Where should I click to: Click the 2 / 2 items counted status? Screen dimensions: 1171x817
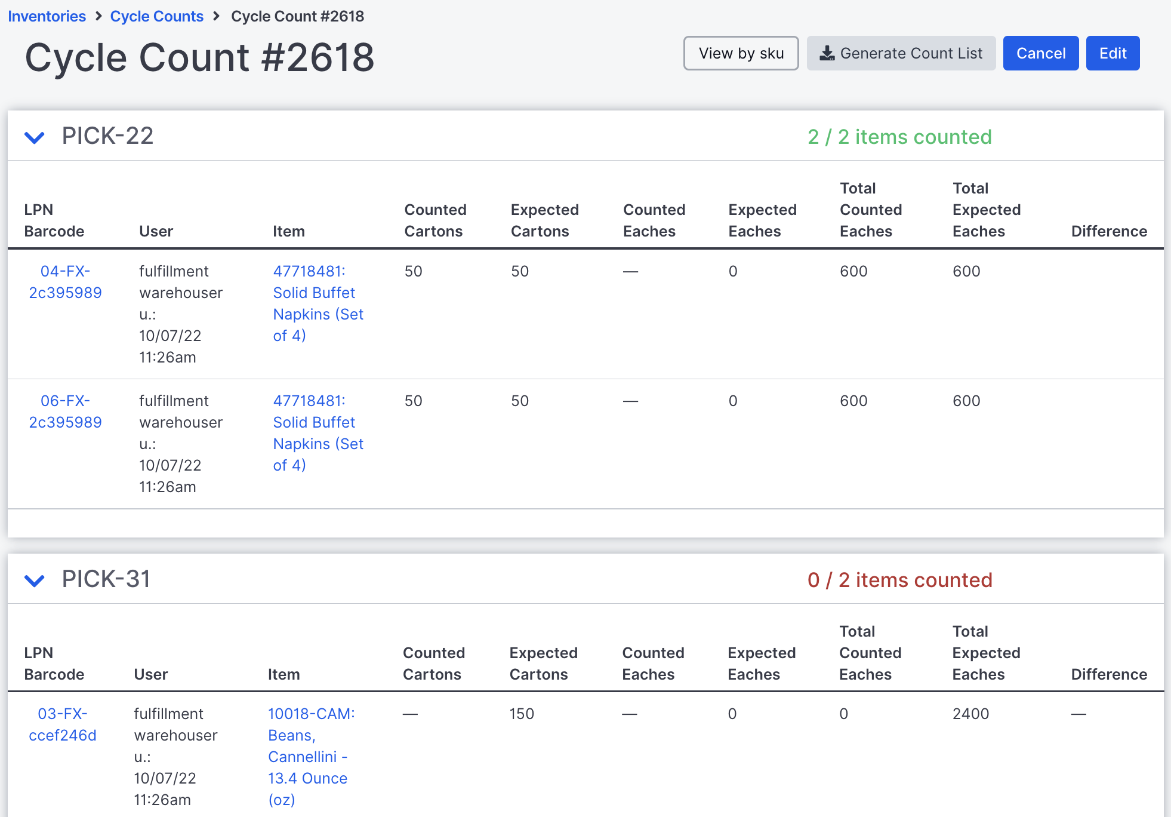899,137
